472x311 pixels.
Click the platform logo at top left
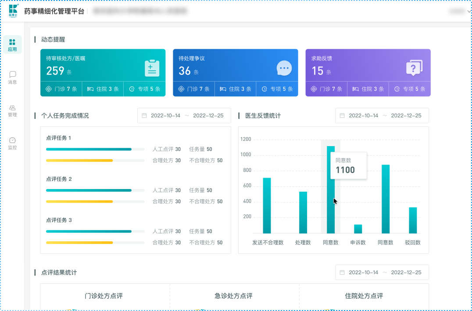point(13,11)
